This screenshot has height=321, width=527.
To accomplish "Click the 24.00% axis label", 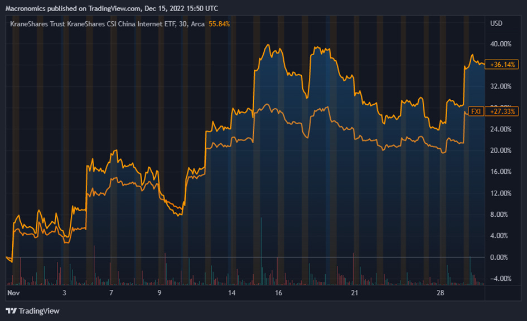I will pos(500,129).
